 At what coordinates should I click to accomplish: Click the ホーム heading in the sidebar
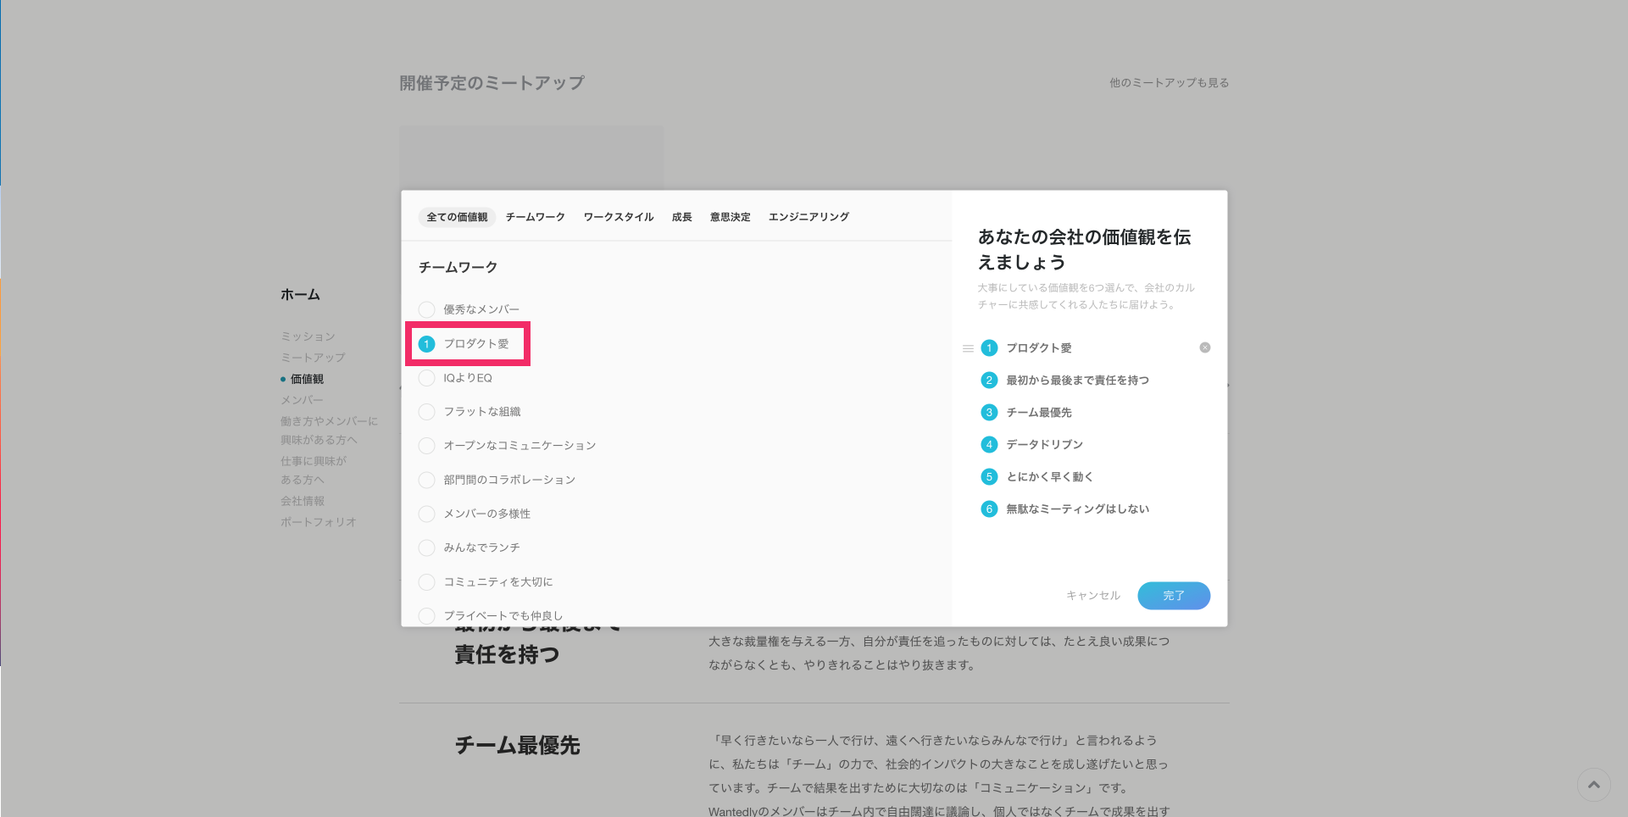[300, 295]
